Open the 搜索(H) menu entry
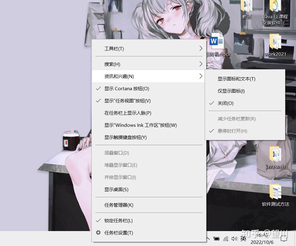Image resolution: width=296 pixels, height=246 pixels. 149,64
